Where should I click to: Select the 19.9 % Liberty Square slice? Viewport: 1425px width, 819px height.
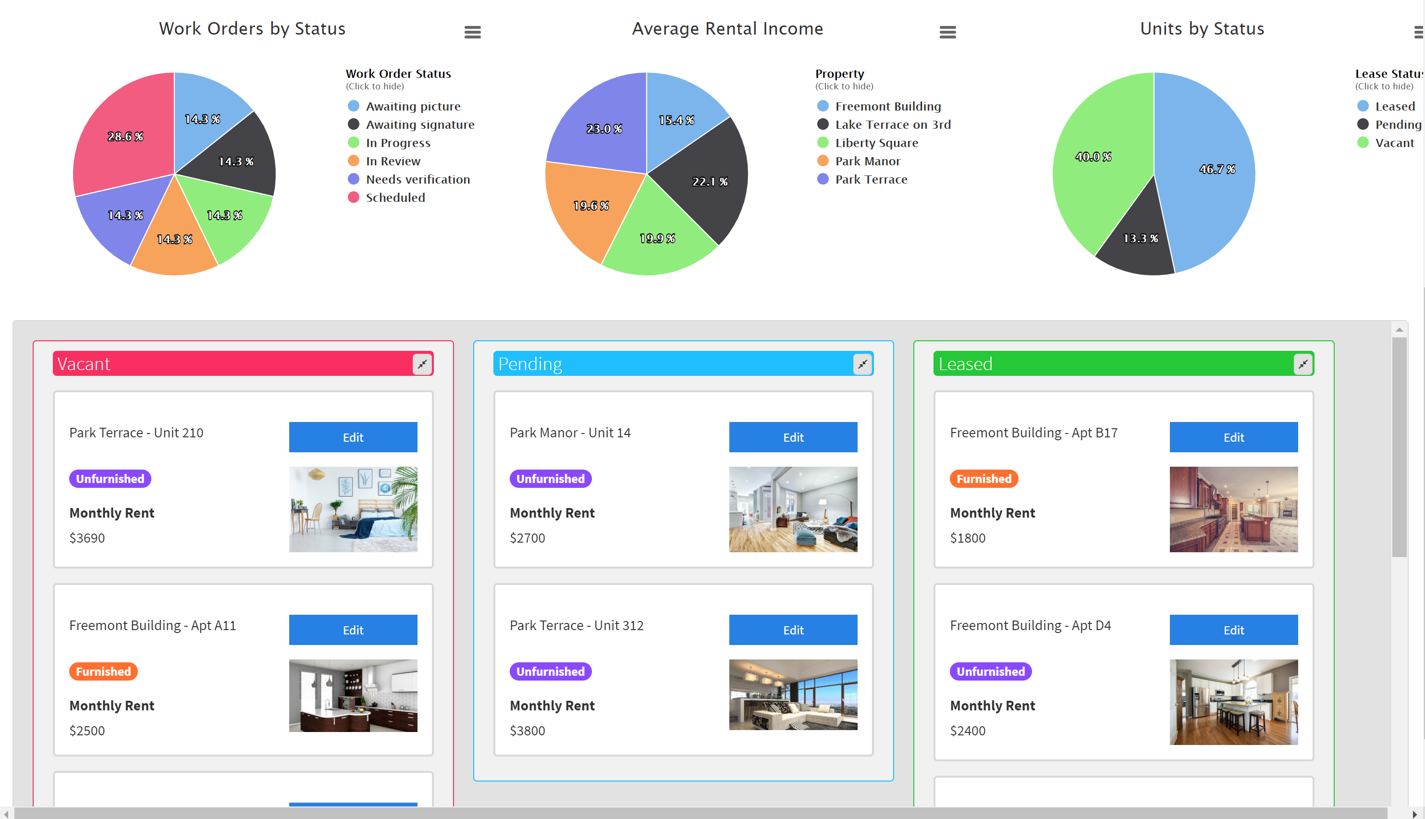tap(658, 239)
